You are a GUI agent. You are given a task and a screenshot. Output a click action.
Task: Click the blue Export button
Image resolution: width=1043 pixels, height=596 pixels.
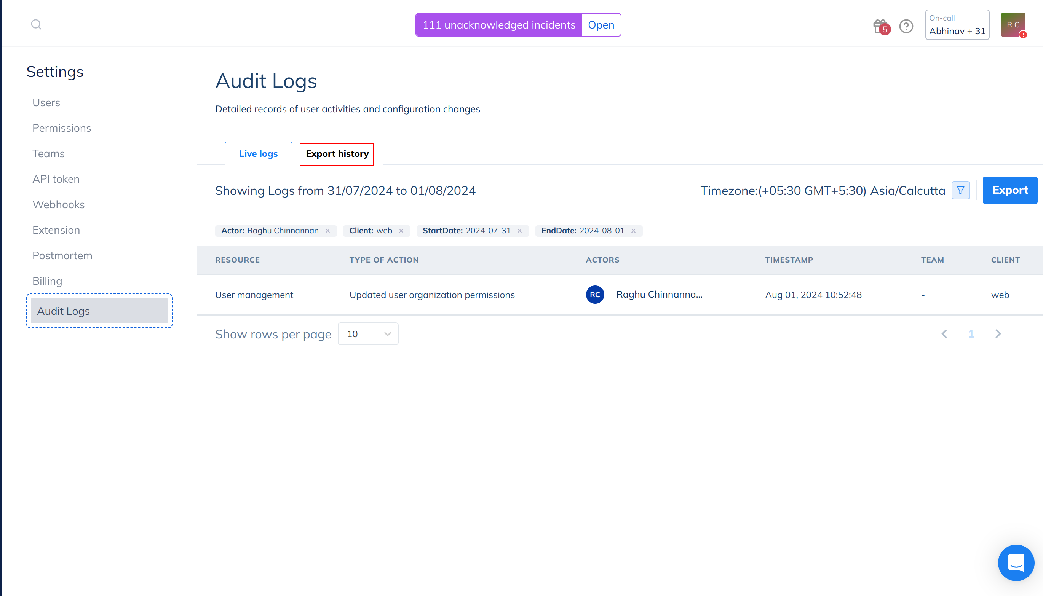pyautogui.click(x=1009, y=190)
